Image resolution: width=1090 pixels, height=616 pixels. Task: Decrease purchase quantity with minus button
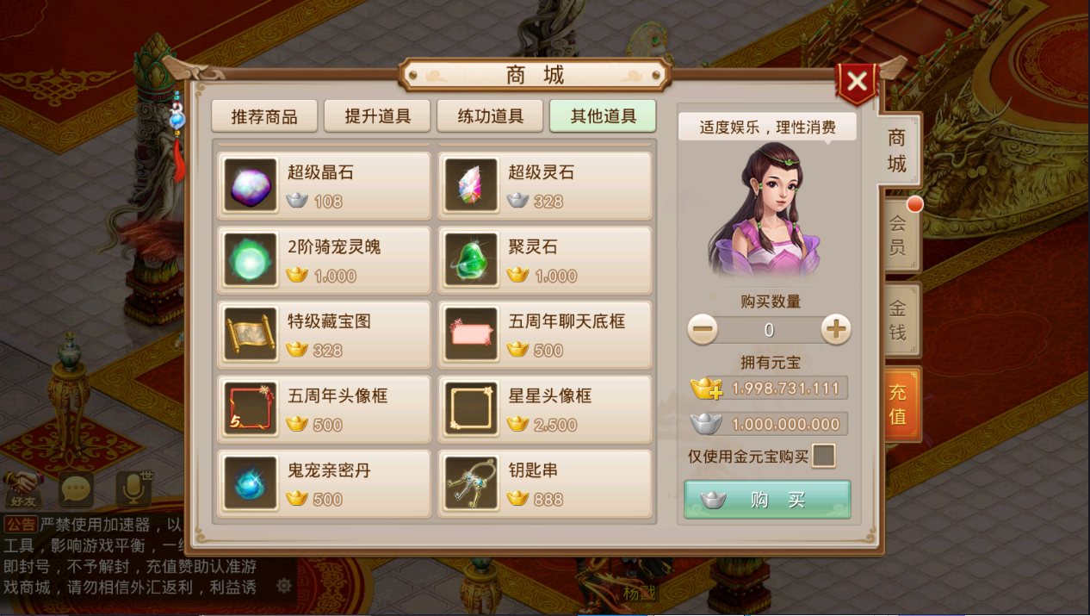point(703,329)
